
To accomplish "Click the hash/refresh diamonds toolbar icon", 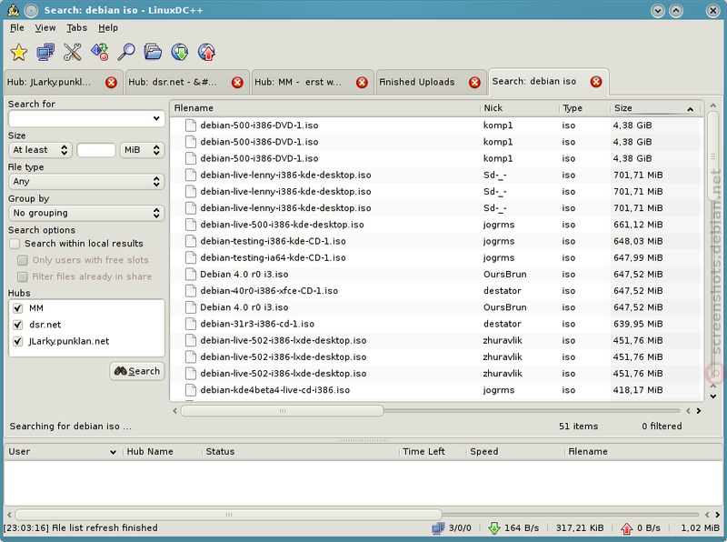I will 99,52.
